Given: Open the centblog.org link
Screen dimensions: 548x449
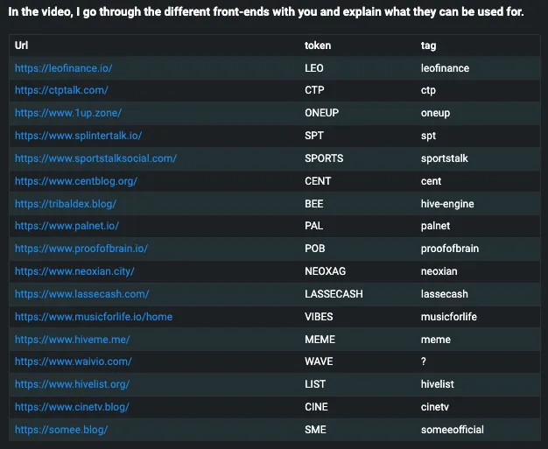Looking at the screenshot, I should click(x=76, y=181).
